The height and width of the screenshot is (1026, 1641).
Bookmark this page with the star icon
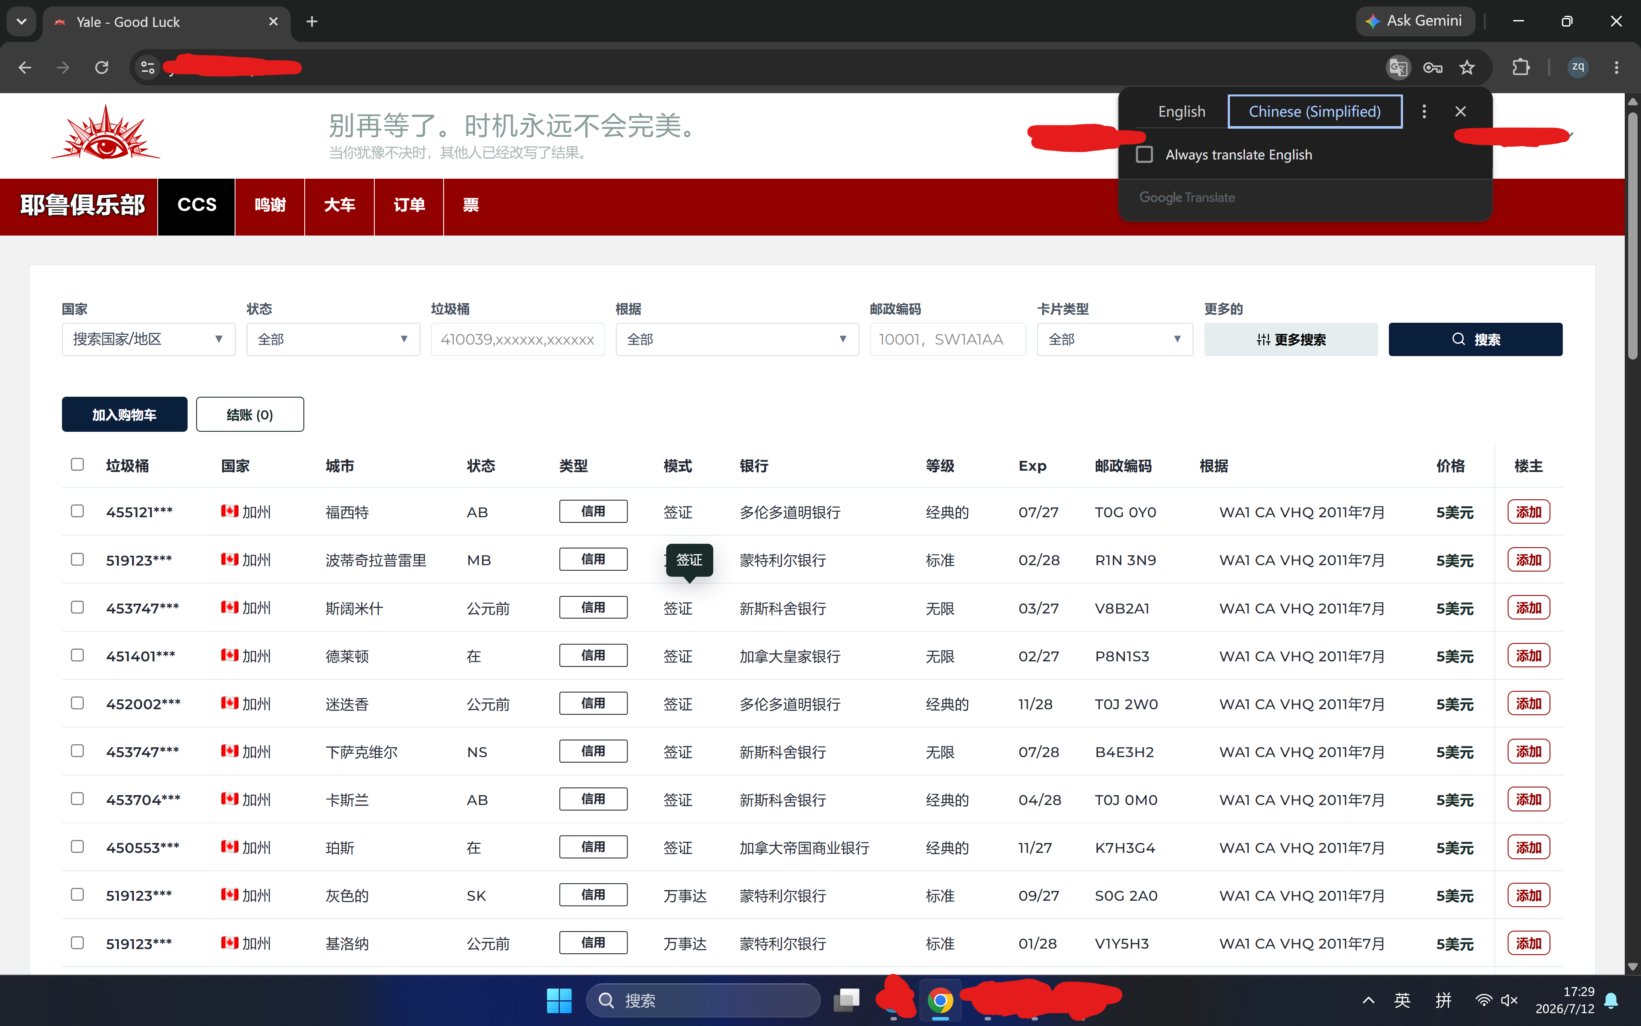1467,67
